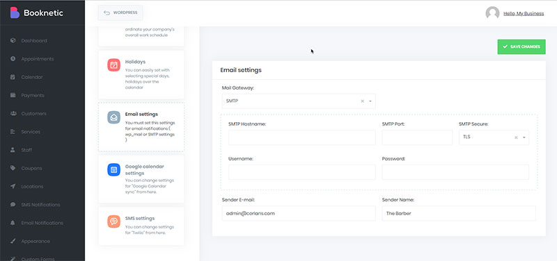Click the Calendar sidebar icon
Screen dimensions: 557x261
point(13,77)
